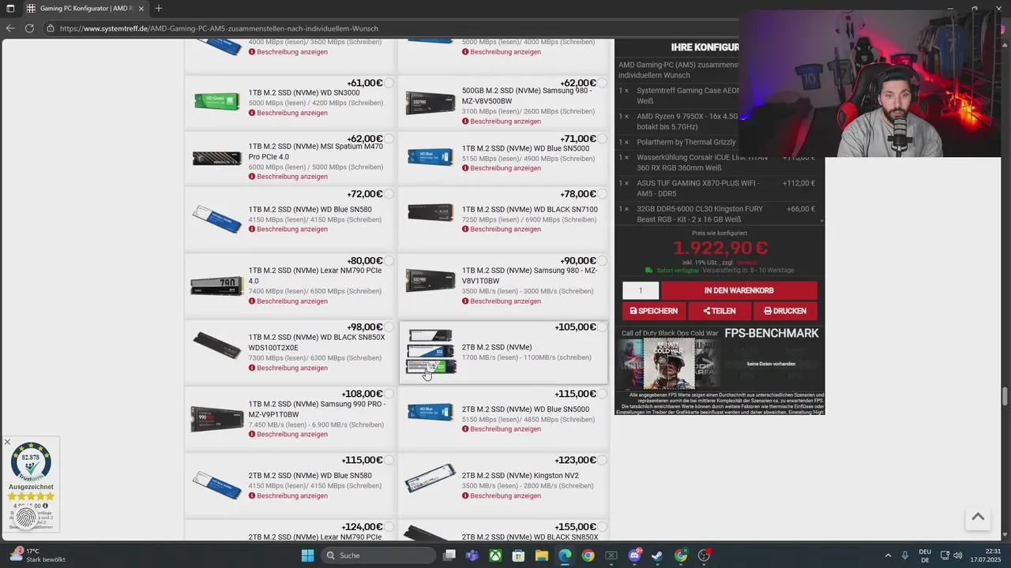
Task: Choose the 500GB Samsung 980 SSD option radio
Action: pyautogui.click(x=602, y=83)
